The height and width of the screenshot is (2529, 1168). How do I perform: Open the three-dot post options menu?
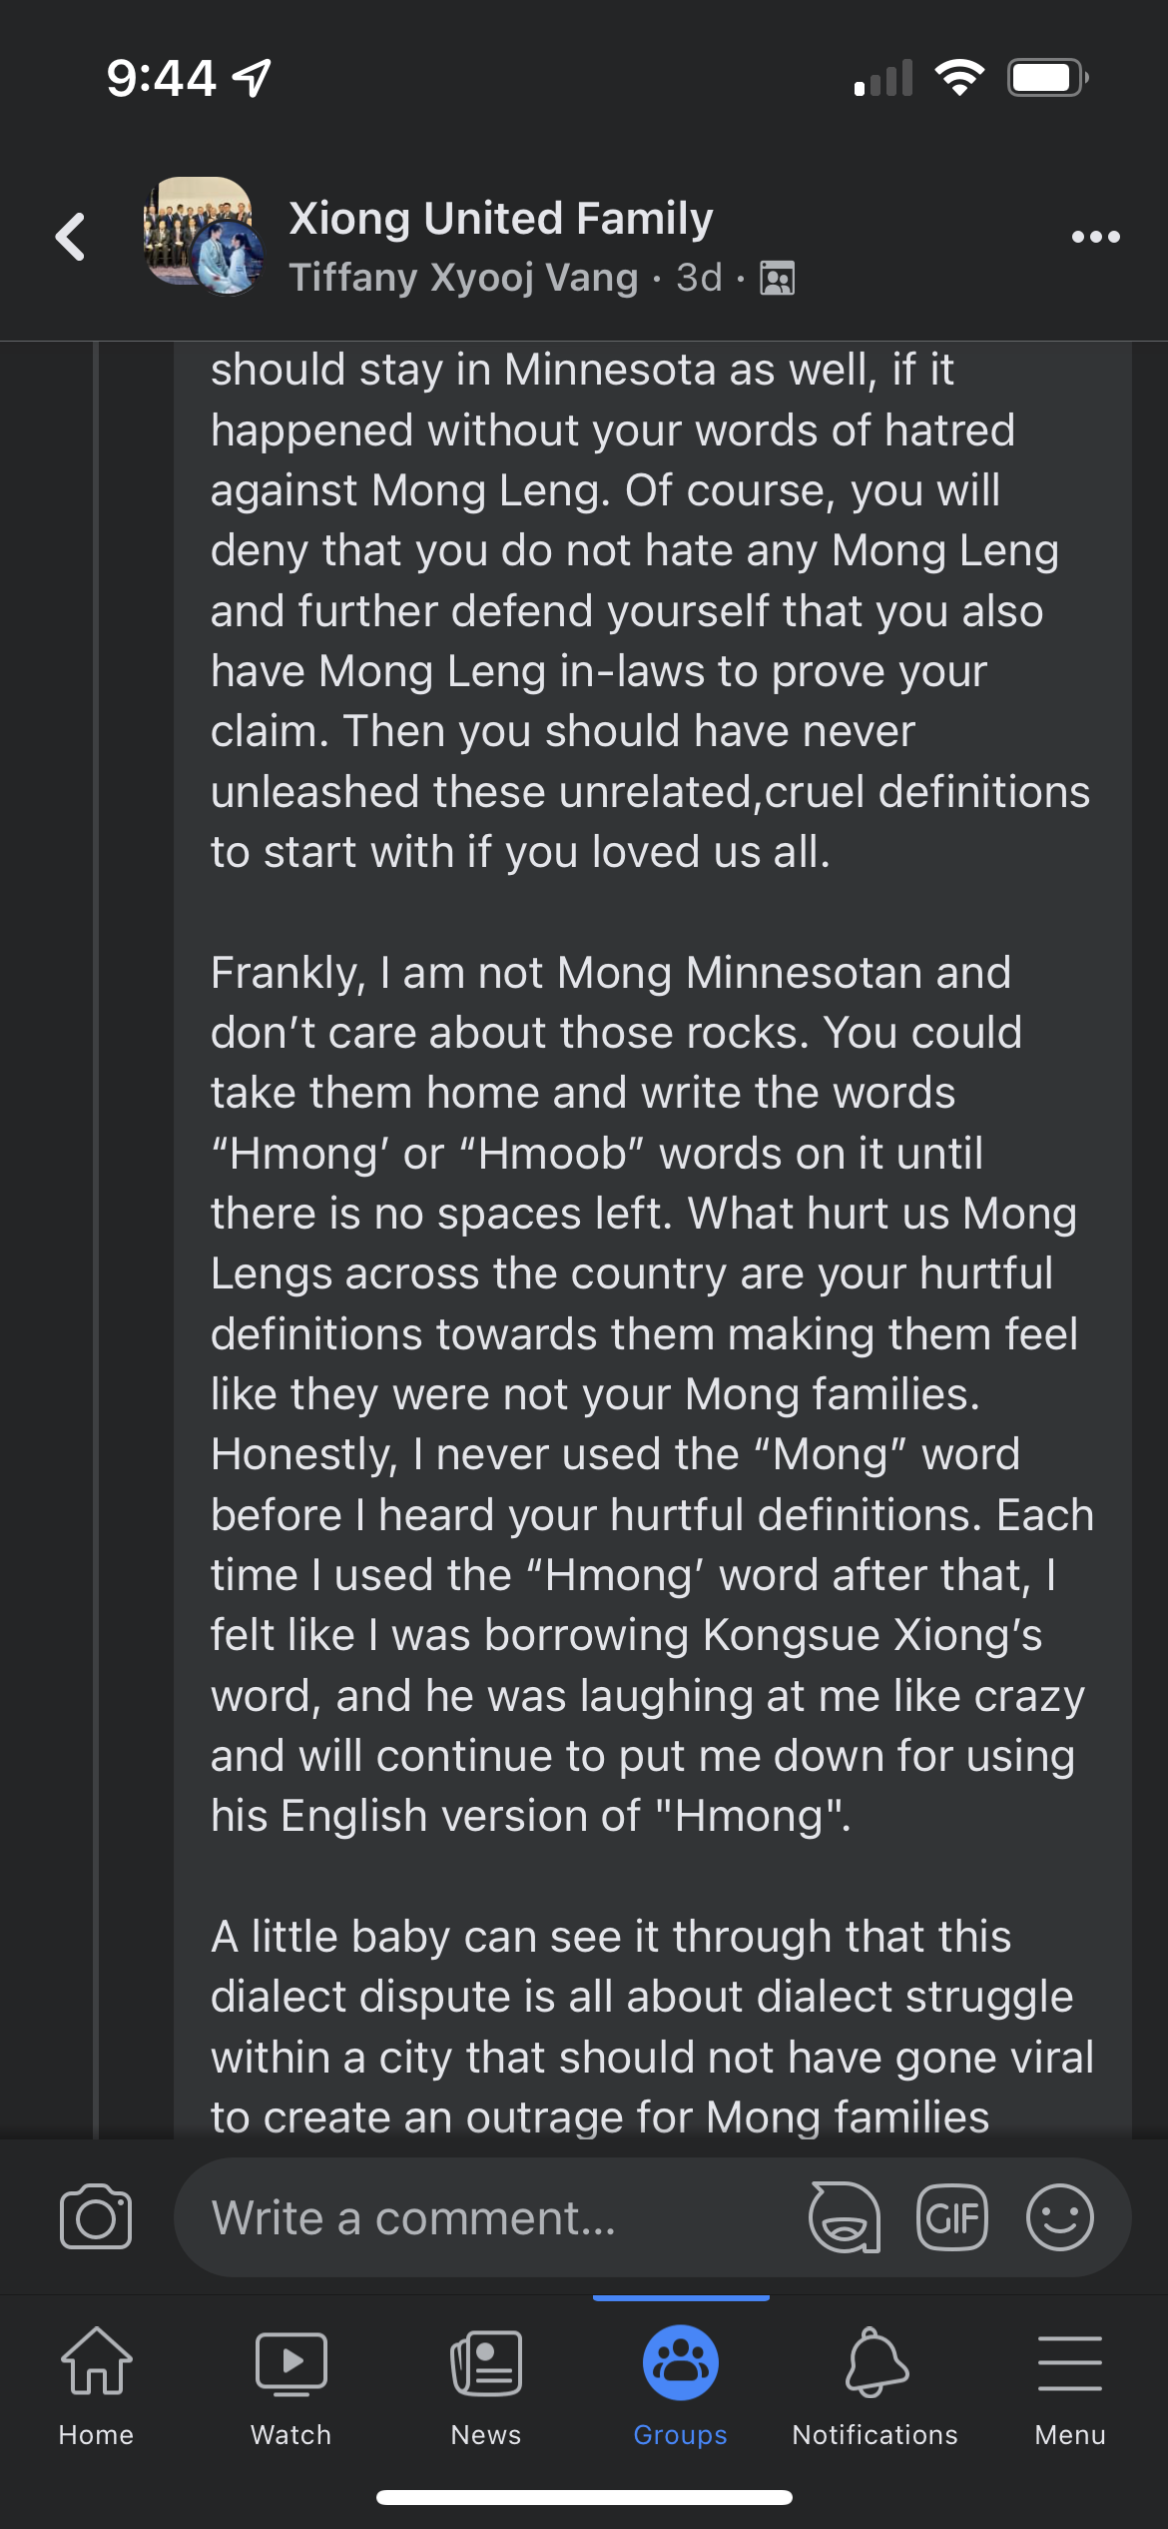(1095, 237)
